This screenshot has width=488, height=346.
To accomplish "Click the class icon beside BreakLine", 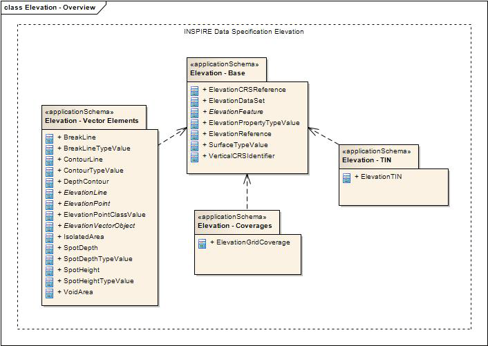I will point(50,139).
